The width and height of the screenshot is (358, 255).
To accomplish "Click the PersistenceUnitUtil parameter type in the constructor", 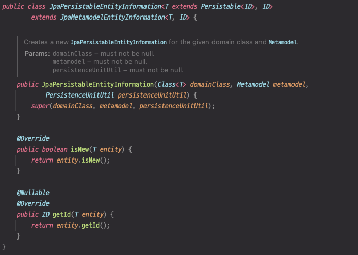I will (x=79, y=95).
